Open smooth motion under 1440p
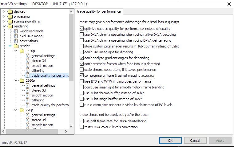The height and width of the screenshot is (147, 234). tap(42, 66)
